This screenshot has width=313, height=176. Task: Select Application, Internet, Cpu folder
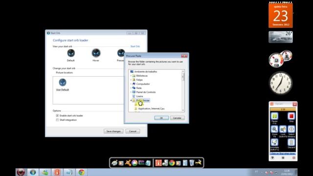pyautogui.click(x=151, y=109)
